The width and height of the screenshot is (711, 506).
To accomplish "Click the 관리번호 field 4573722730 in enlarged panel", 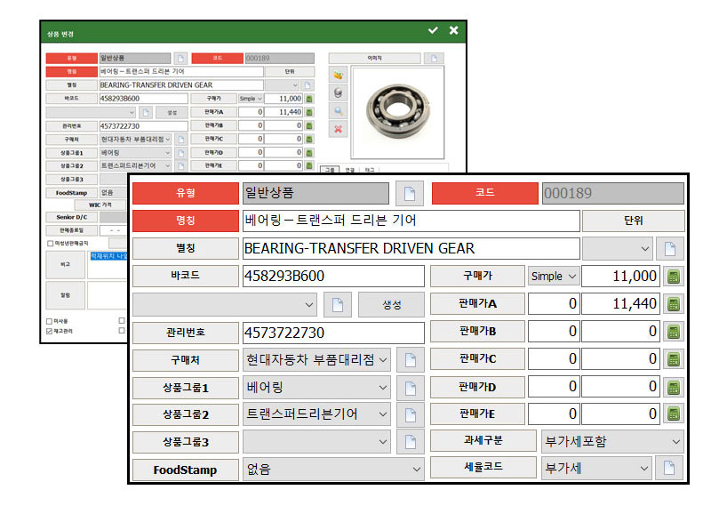I will point(333,333).
